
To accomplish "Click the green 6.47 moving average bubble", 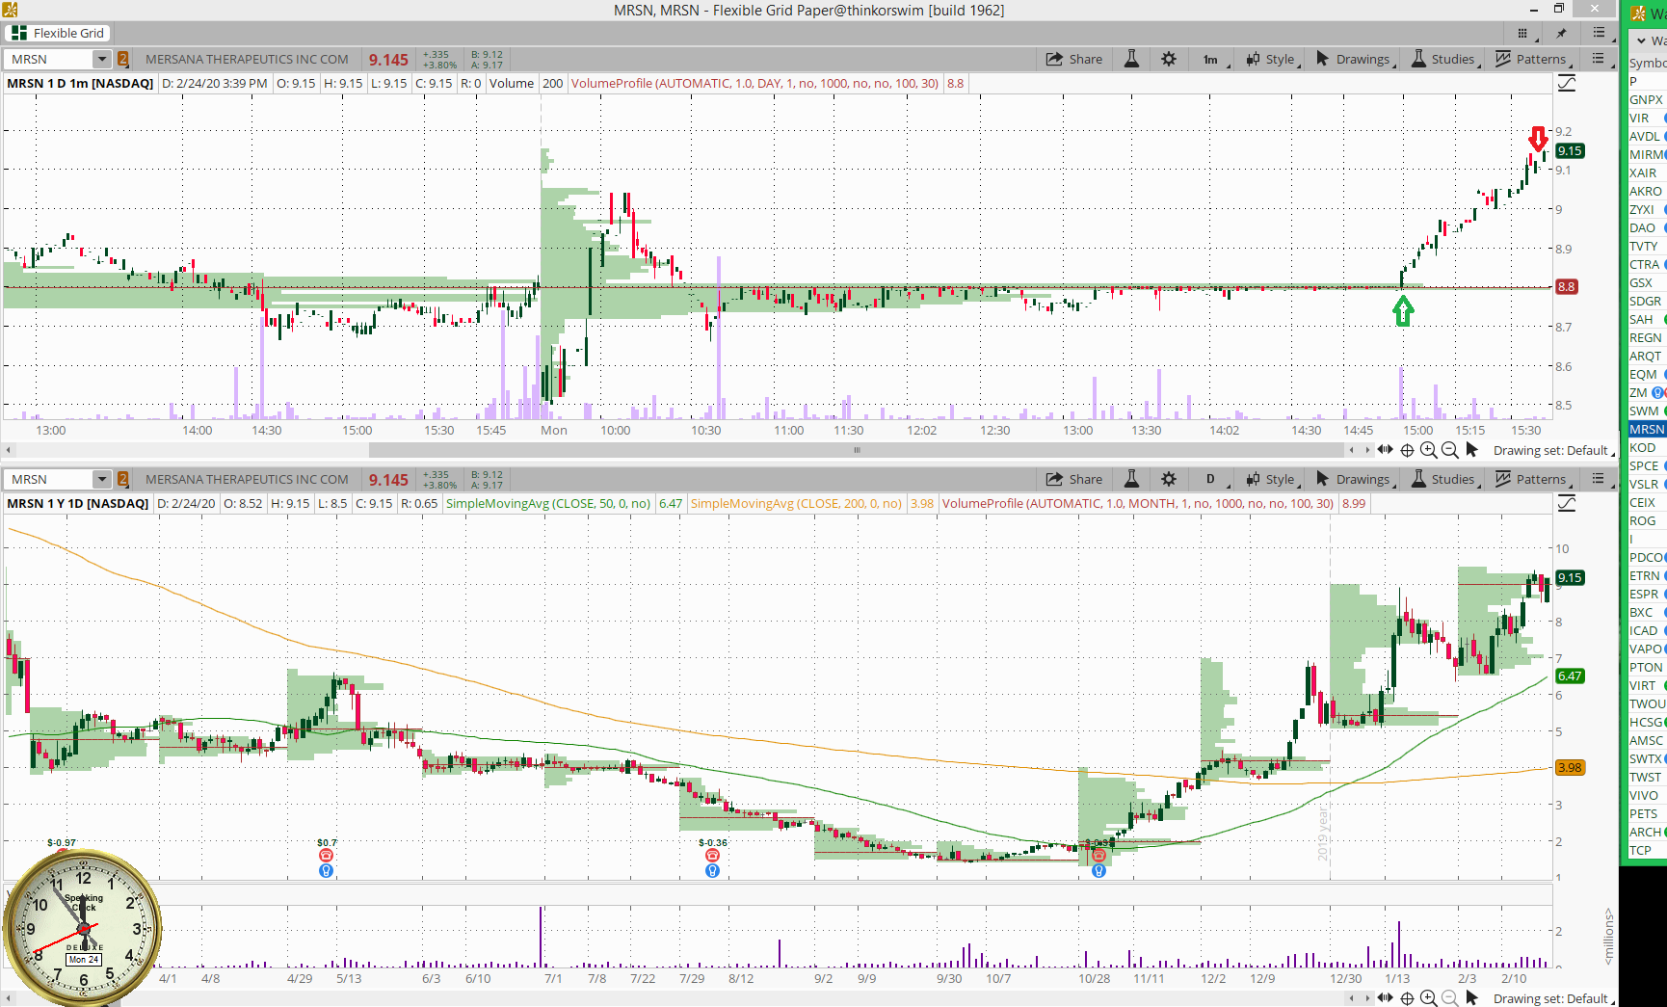I will pos(1570,676).
